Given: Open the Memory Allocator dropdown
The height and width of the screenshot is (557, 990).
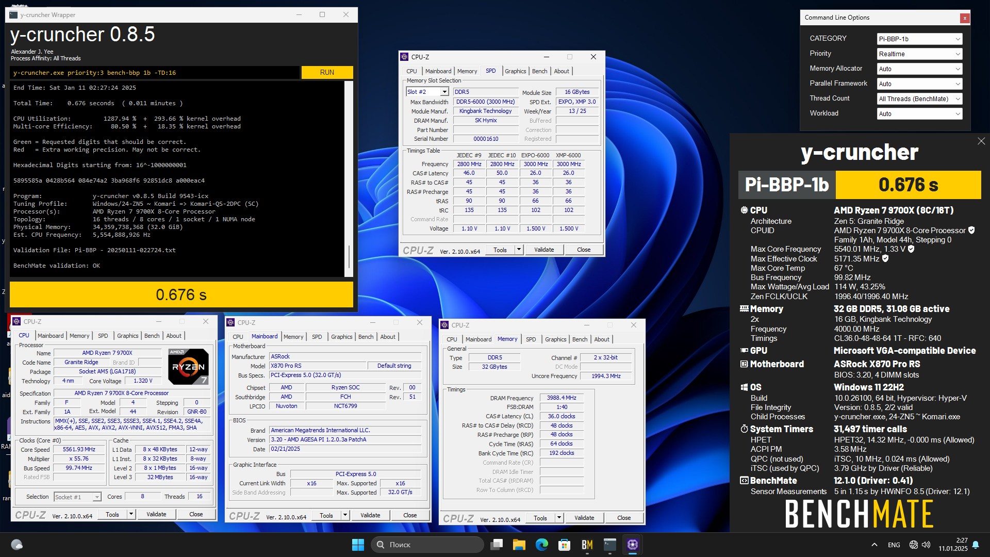Looking at the screenshot, I should click(919, 69).
